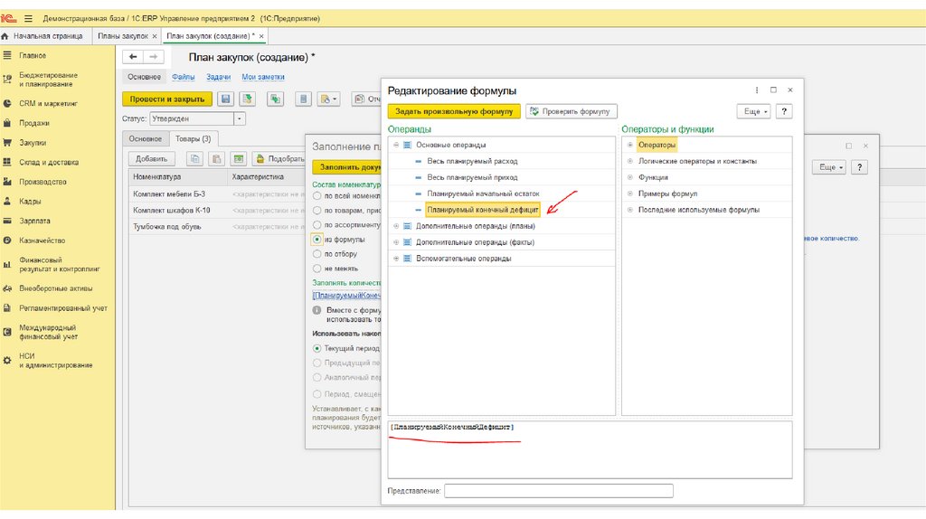926x519 pixels.
Task: Select operand Весь планируемый расход
Action: 471,161
